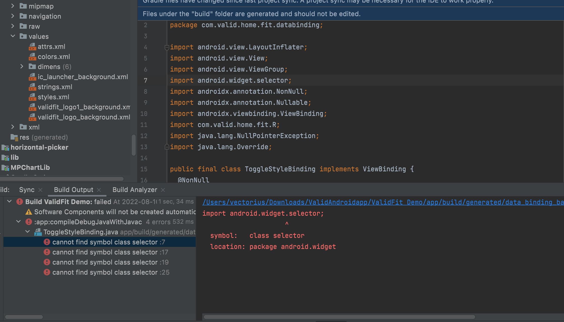The image size is (564, 322).
Task: Click the navigation folder icon
Action: tap(23, 16)
